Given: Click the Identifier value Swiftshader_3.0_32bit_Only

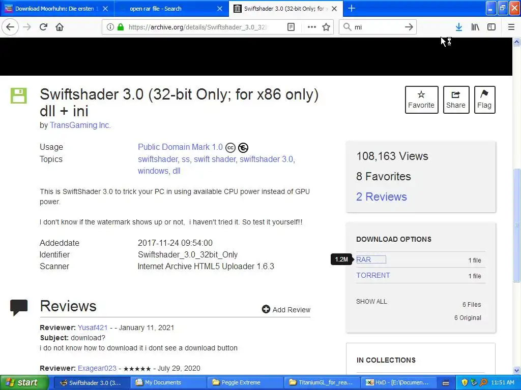Looking at the screenshot, I should (188, 255).
